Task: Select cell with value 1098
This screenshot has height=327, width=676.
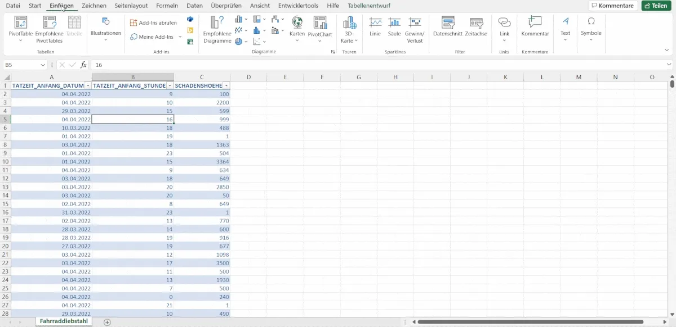Action: (x=202, y=255)
